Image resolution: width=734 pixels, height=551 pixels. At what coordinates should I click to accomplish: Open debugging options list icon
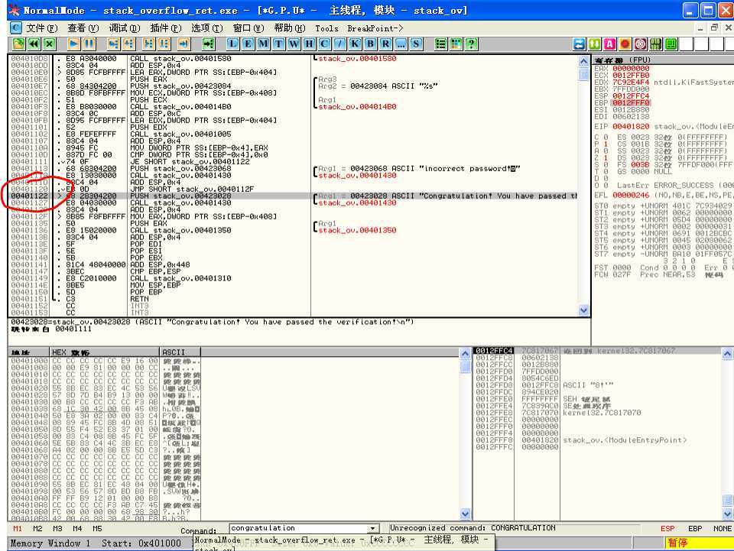point(440,44)
